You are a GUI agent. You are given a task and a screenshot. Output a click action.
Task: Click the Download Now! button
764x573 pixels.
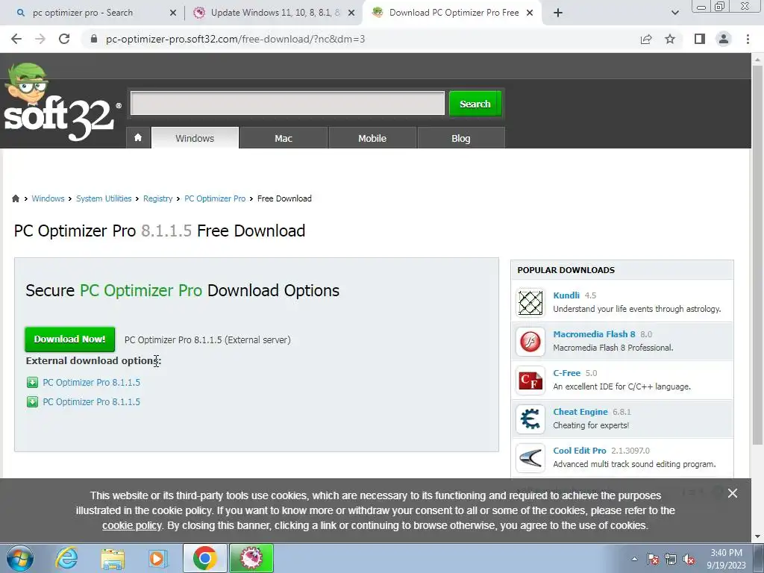click(x=69, y=339)
